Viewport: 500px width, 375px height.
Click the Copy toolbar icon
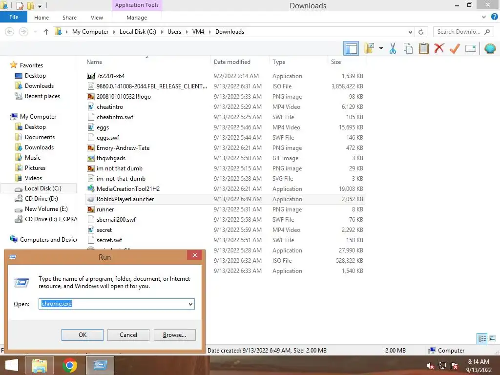(x=408, y=48)
